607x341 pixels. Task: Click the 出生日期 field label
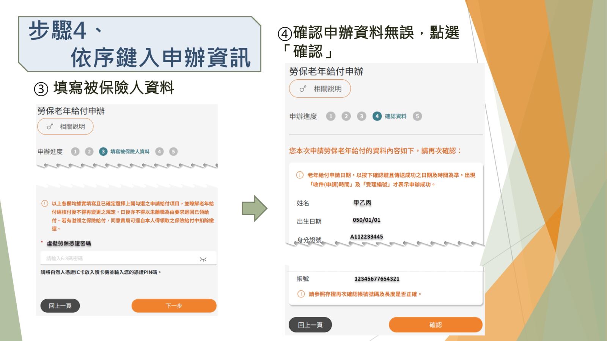coord(309,221)
